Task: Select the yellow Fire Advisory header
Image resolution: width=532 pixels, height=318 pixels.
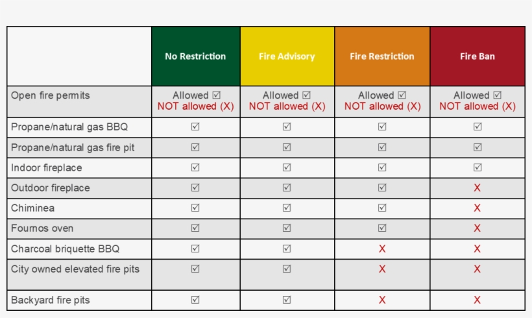Action: pos(287,56)
